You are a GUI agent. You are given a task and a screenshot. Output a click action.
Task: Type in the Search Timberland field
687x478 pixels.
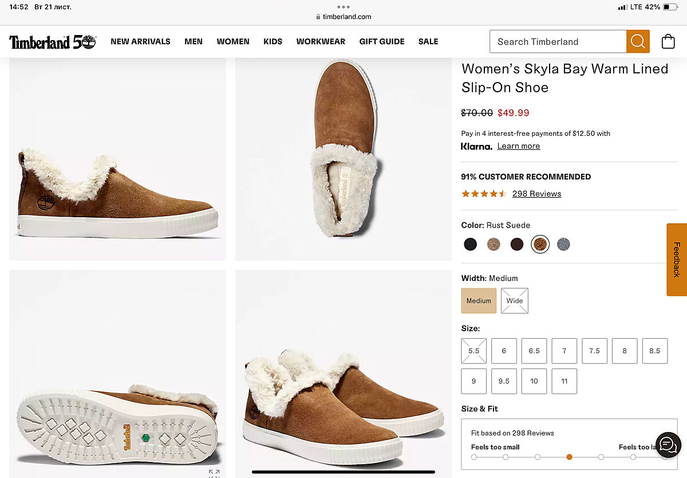tap(558, 41)
